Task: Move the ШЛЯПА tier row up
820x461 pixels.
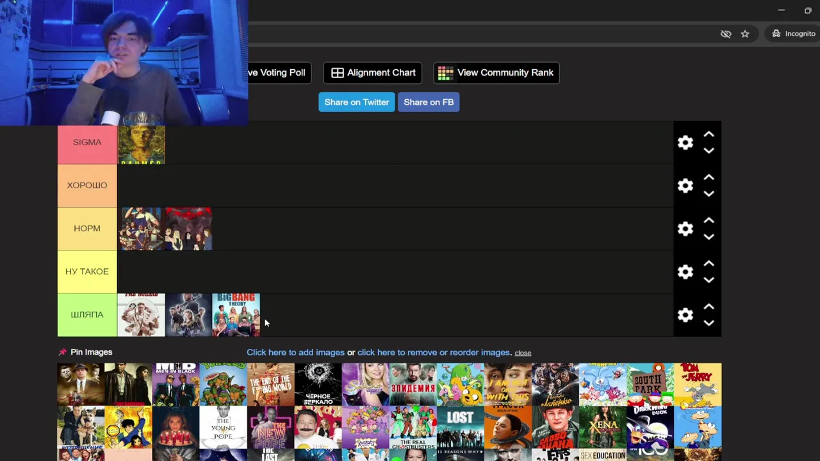Action: [709, 307]
